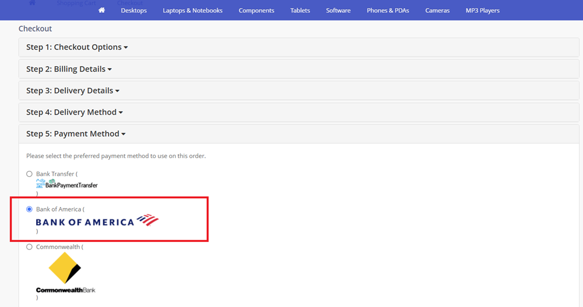This screenshot has height=307, width=583.
Task: Click the Checkout page heading
Action: click(x=36, y=28)
